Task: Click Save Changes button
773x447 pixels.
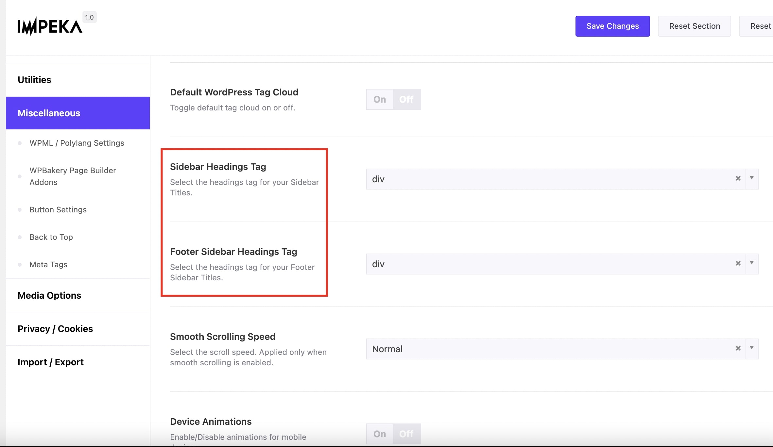Action: [x=612, y=26]
